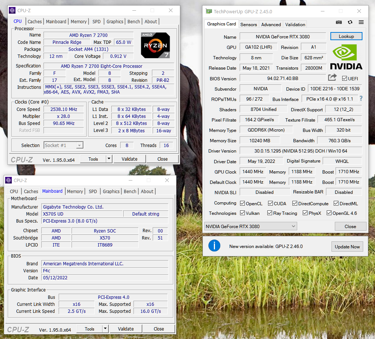
Task: Switch to Sensors tab in GPU-Z
Action: (249, 24)
